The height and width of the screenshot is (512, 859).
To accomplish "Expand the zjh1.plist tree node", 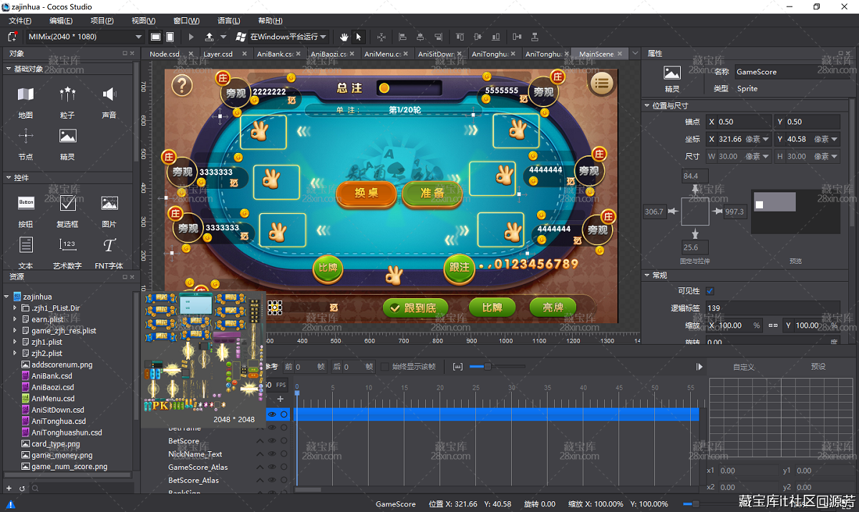I will coord(14,342).
